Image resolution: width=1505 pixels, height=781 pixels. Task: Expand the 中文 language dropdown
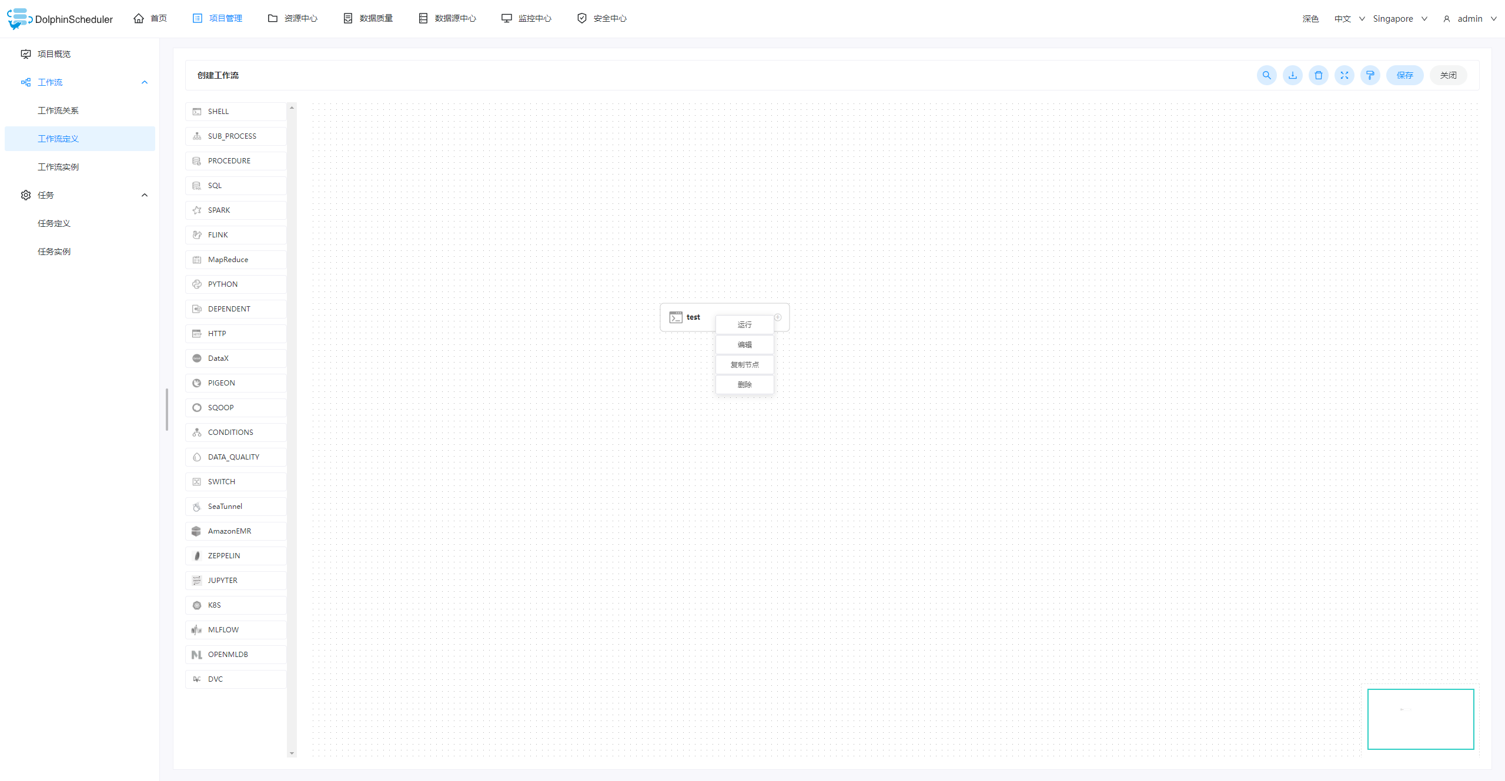pyautogui.click(x=1350, y=18)
